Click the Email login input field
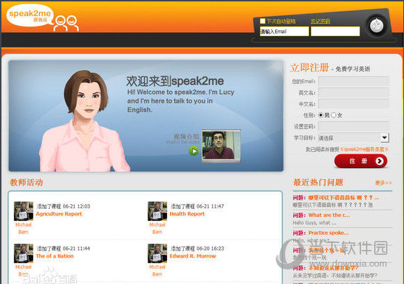 pos(284,31)
